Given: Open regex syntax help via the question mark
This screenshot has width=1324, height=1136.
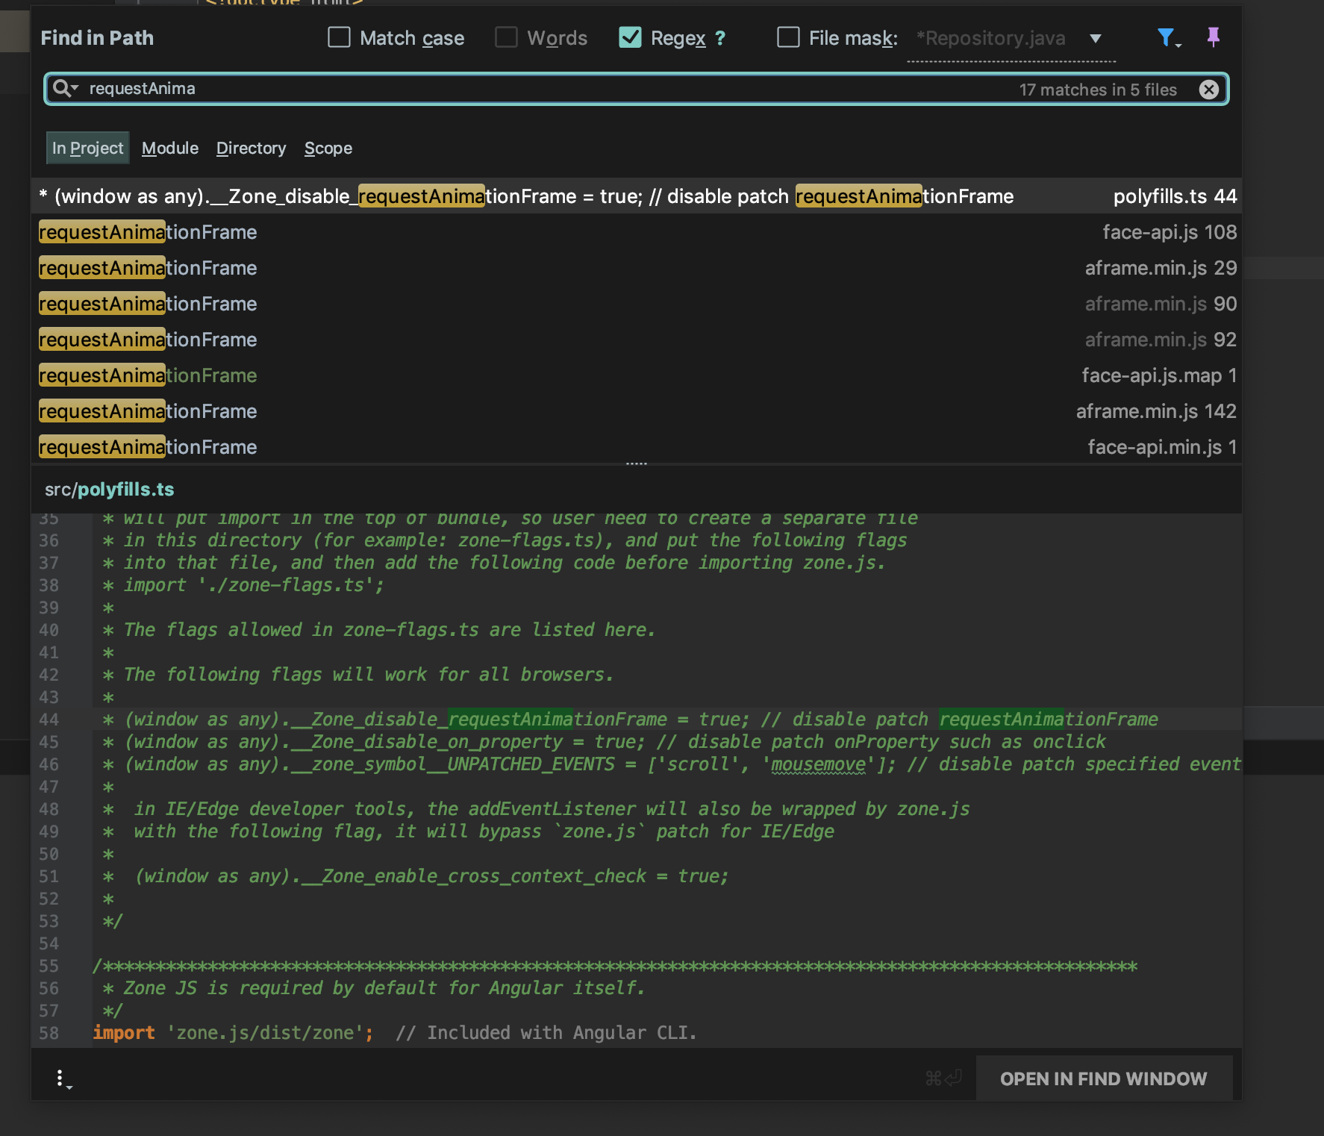Looking at the screenshot, I should click(x=719, y=37).
